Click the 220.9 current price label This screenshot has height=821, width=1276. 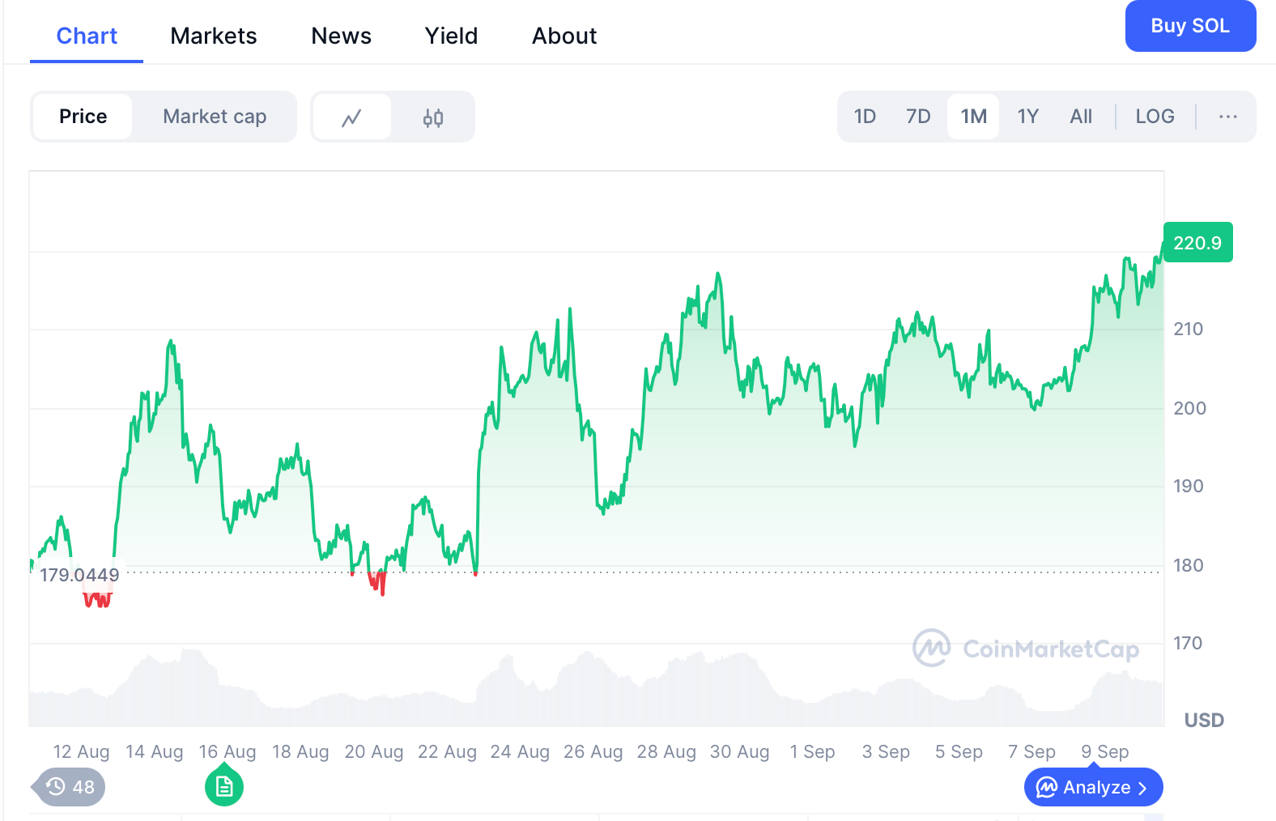[1197, 243]
